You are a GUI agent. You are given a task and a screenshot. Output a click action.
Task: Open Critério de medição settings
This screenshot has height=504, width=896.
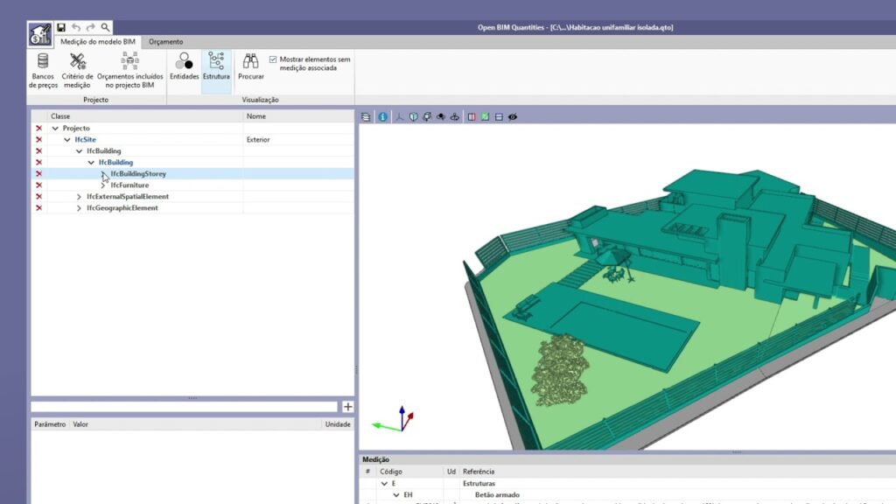point(77,70)
